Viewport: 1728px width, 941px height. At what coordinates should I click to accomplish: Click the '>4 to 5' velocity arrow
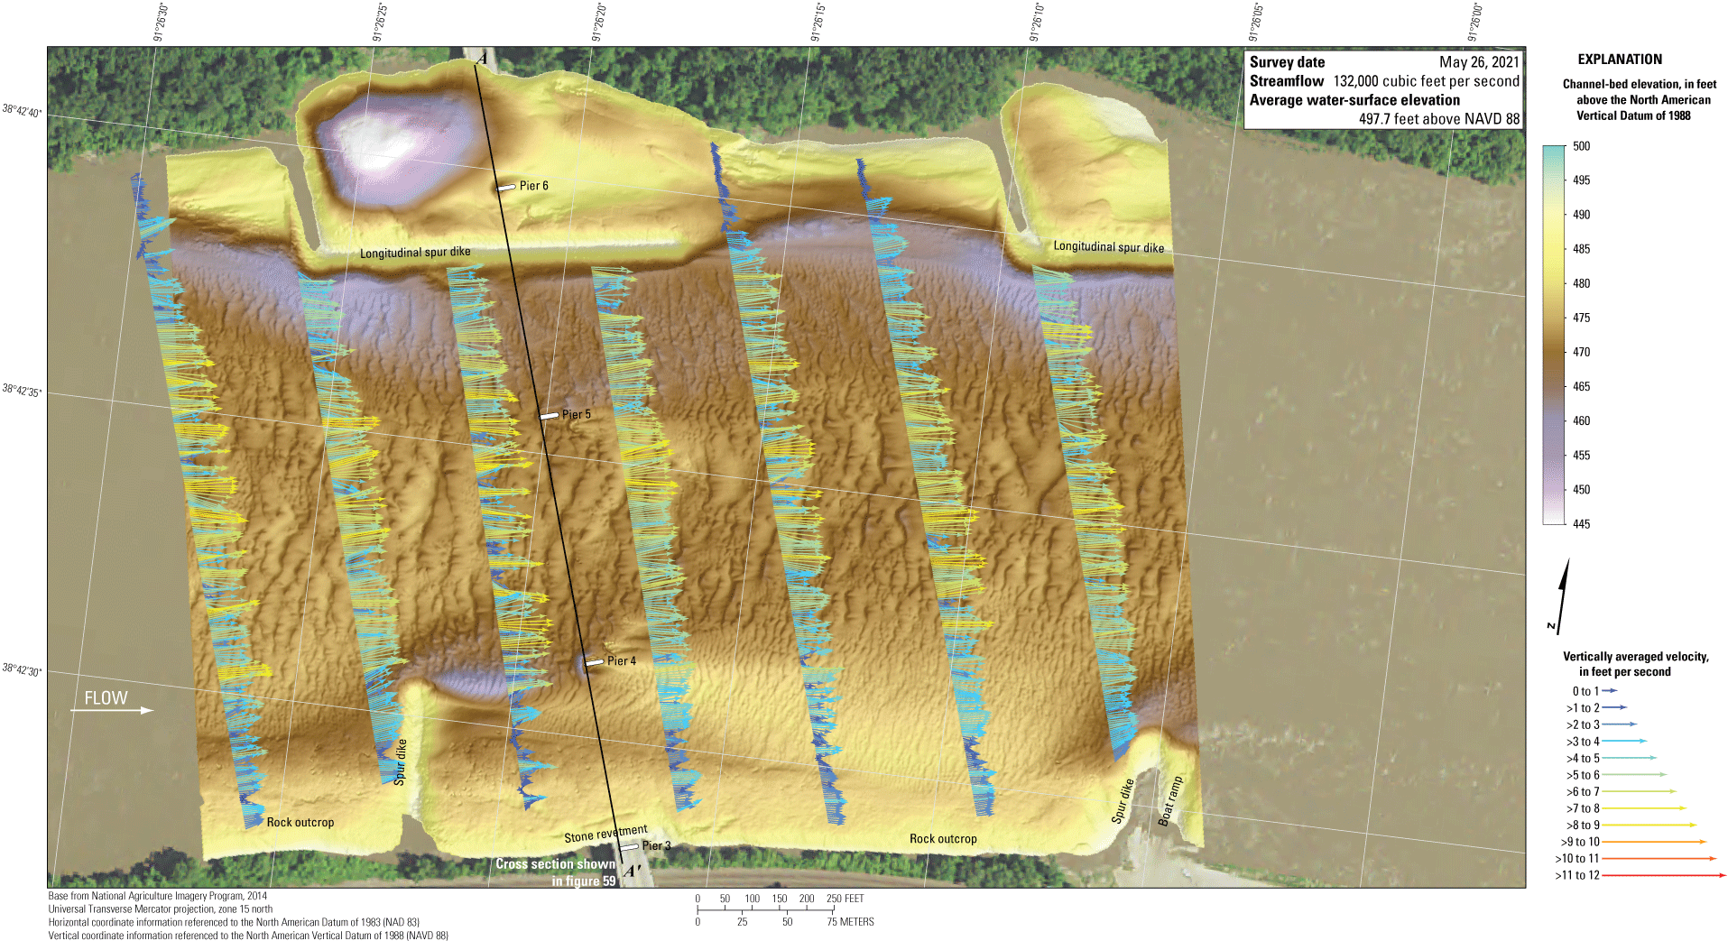[x=1629, y=758]
